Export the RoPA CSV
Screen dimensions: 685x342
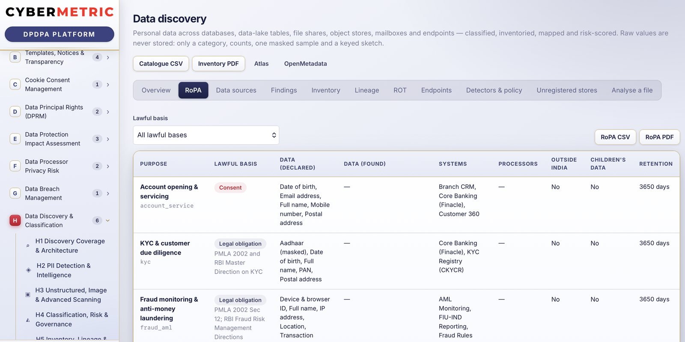[615, 137]
